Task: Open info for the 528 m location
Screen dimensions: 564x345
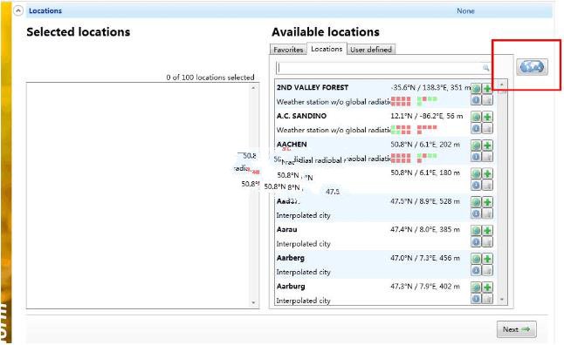Action: [x=476, y=213]
